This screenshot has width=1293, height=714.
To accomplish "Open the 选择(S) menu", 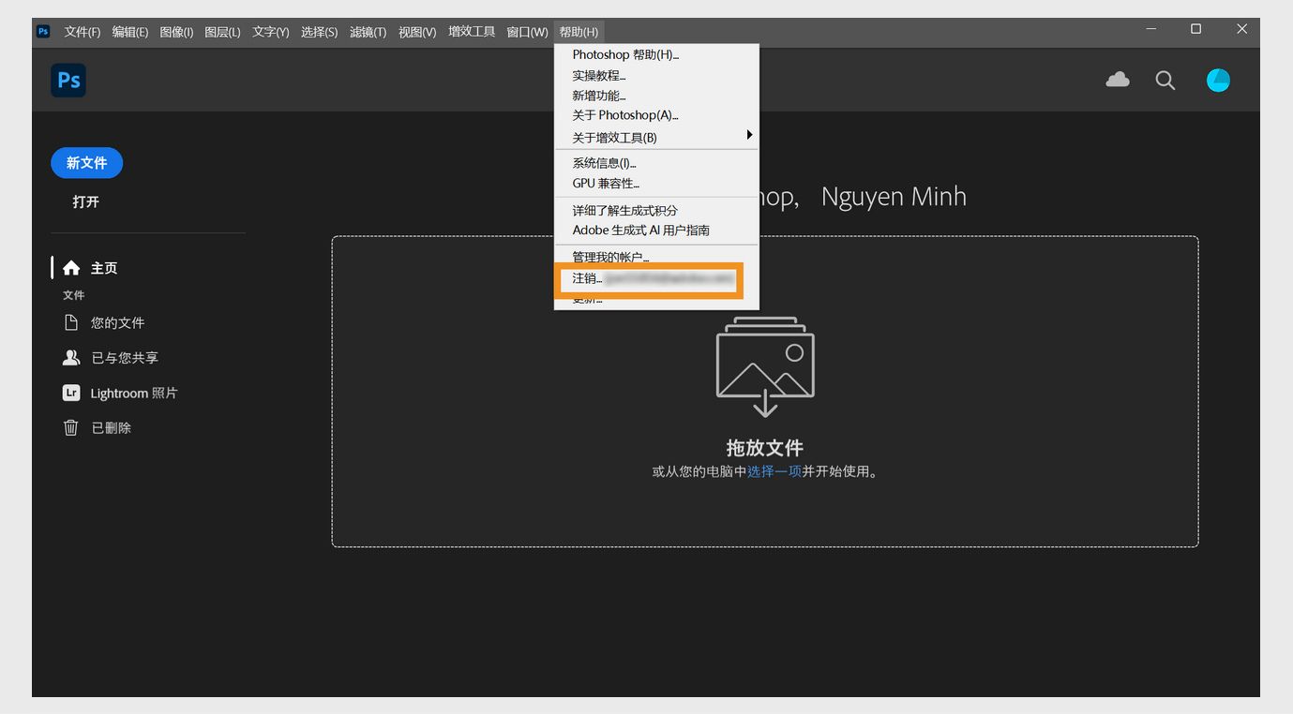I will pos(320,32).
